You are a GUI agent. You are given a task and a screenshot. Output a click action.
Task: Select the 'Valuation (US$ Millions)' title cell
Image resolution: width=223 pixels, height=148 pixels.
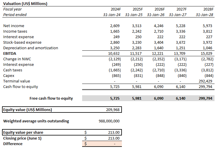25,3
